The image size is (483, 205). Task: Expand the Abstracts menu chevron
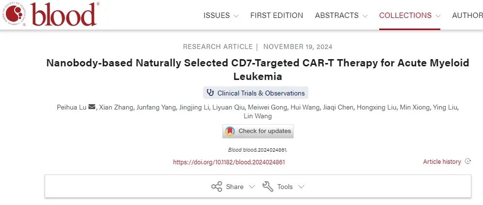pyautogui.click(x=365, y=16)
